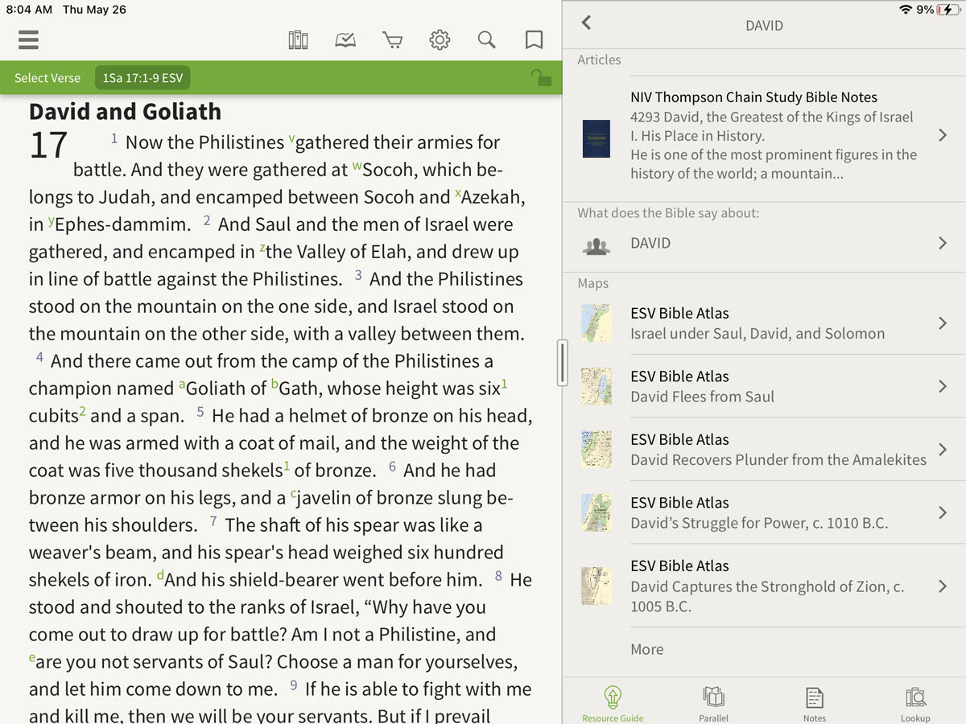Tap cross-reference z before the Valley of Elah
Screen dimensions: 966x724
262,248
